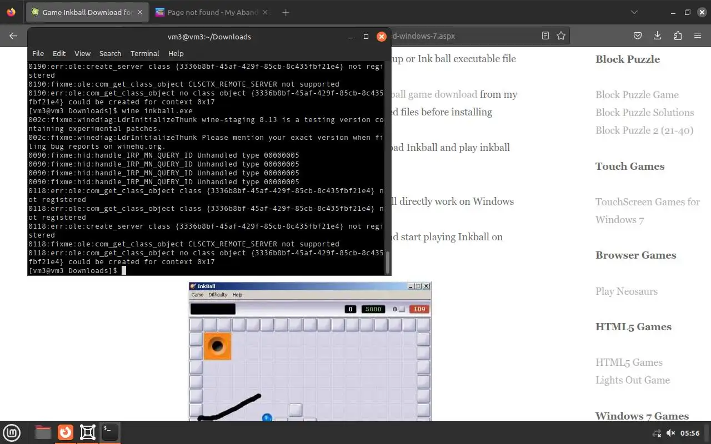Open terminal Search menu

click(110, 53)
